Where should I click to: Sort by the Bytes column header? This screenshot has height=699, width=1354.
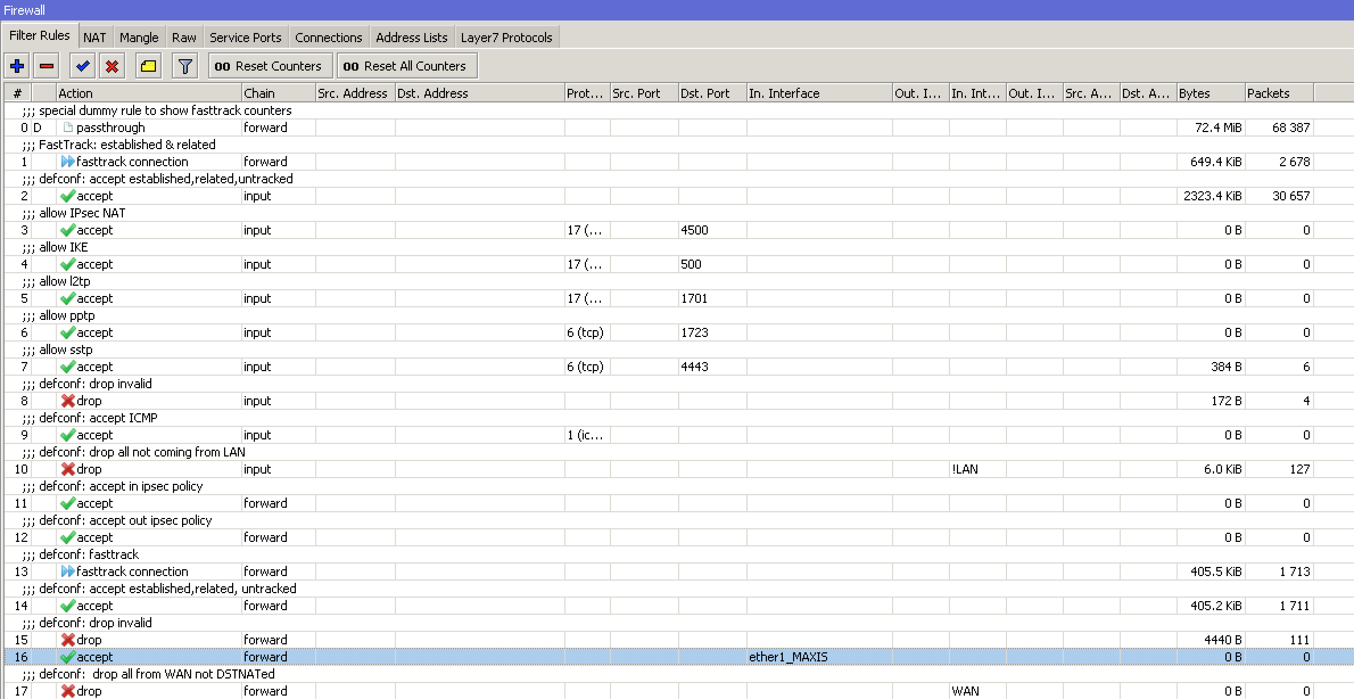(x=1211, y=93)
